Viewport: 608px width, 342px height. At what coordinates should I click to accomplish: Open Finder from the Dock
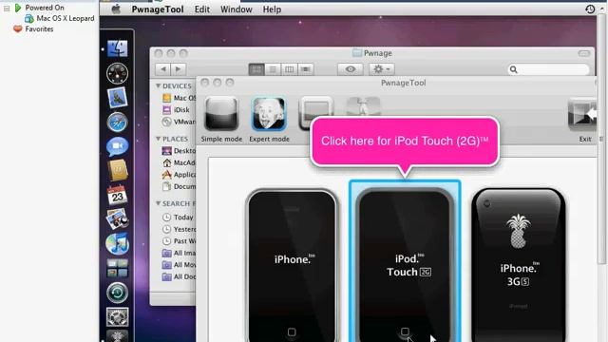coord(117,48)
